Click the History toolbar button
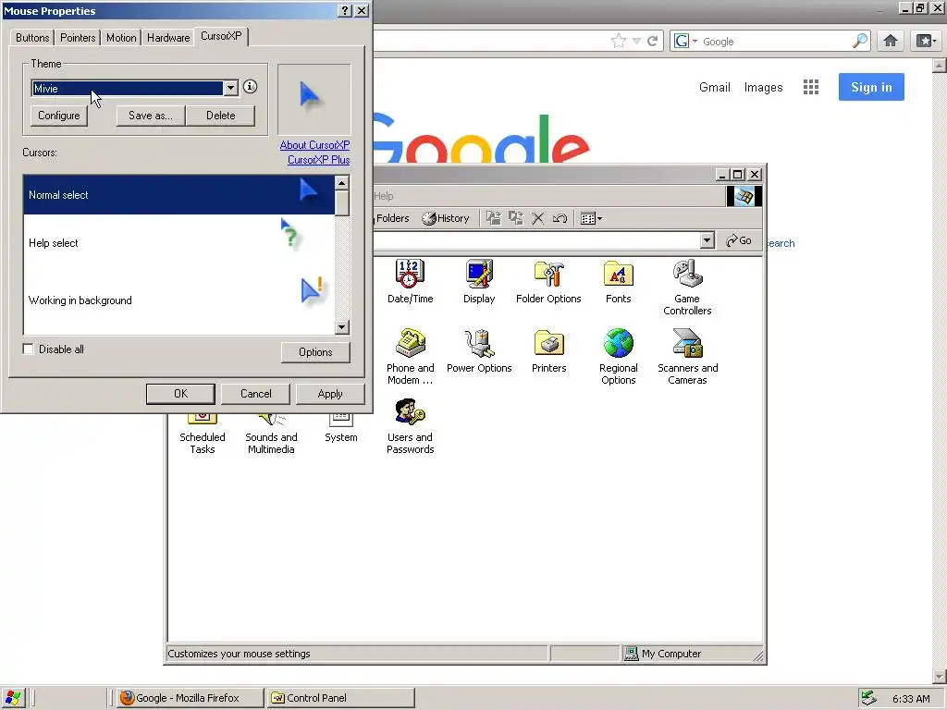The height and width of the screenshot is (710, 947). point(446,218)
